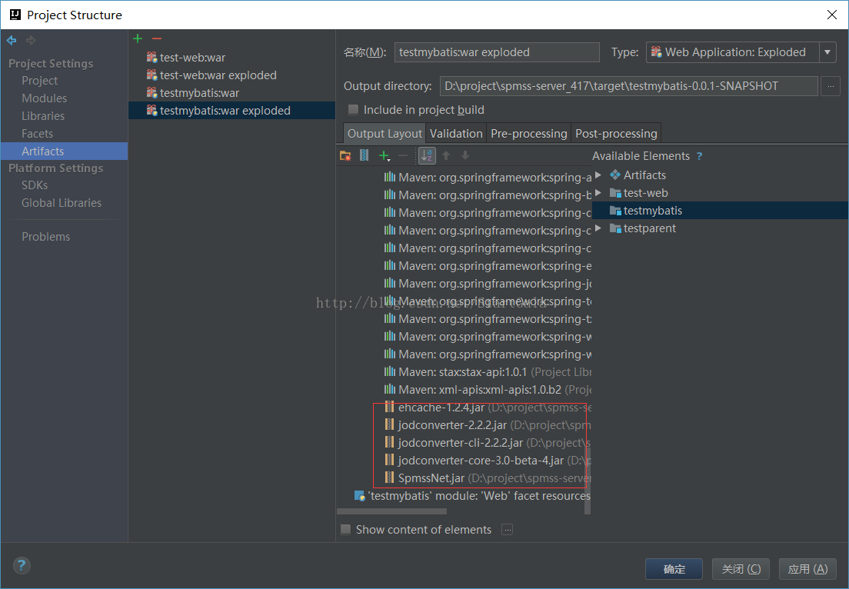Switch to the Validation tab
Screen dimensions: 849x589
456,133
